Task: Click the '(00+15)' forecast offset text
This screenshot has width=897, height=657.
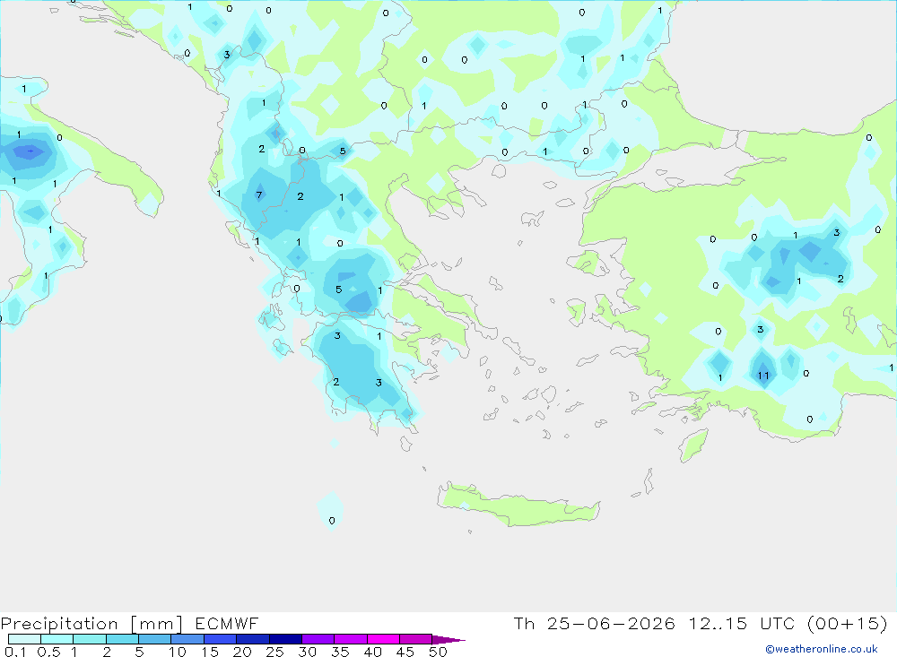Action: coord(848,623)
